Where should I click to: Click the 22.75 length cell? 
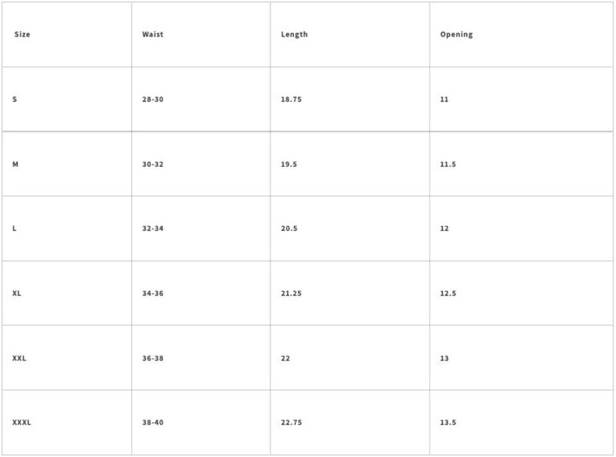[291, 422]
